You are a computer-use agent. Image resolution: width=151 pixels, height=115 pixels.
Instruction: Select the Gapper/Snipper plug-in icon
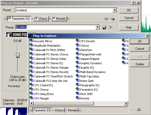click(x=78, y=59)
